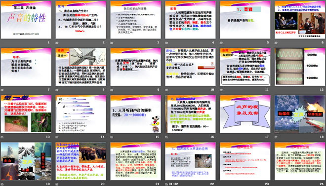Select the slide 5 pitch heading thumbnail
This screenshot has width=326, height=186.
245,20
